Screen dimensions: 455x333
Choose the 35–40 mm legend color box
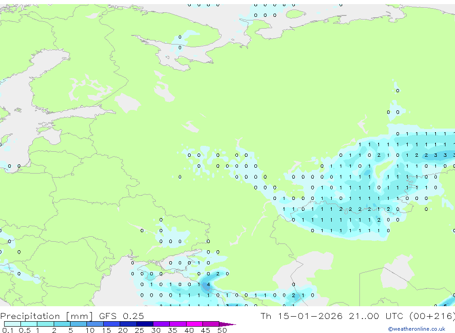point(178,324)
